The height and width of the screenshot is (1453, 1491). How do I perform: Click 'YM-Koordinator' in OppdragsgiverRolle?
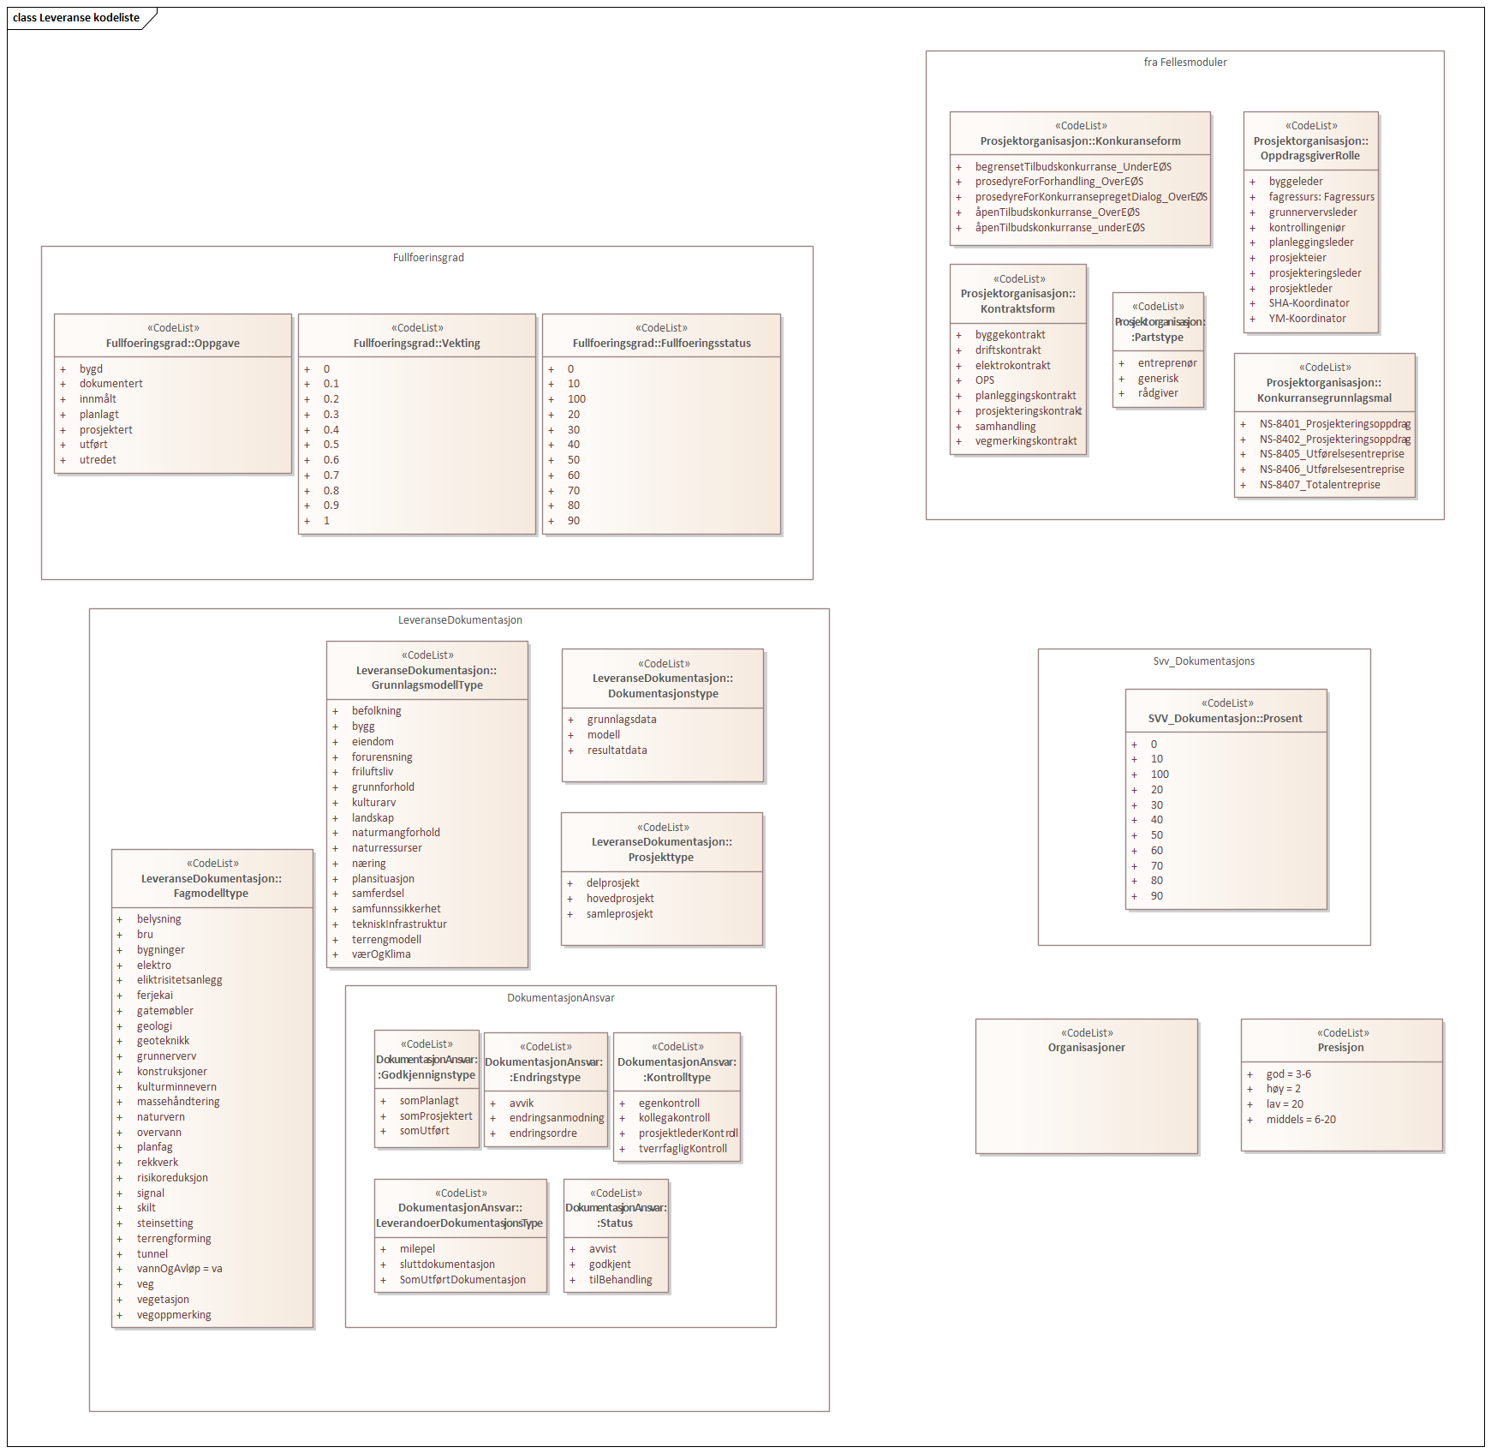(1307, 319)
